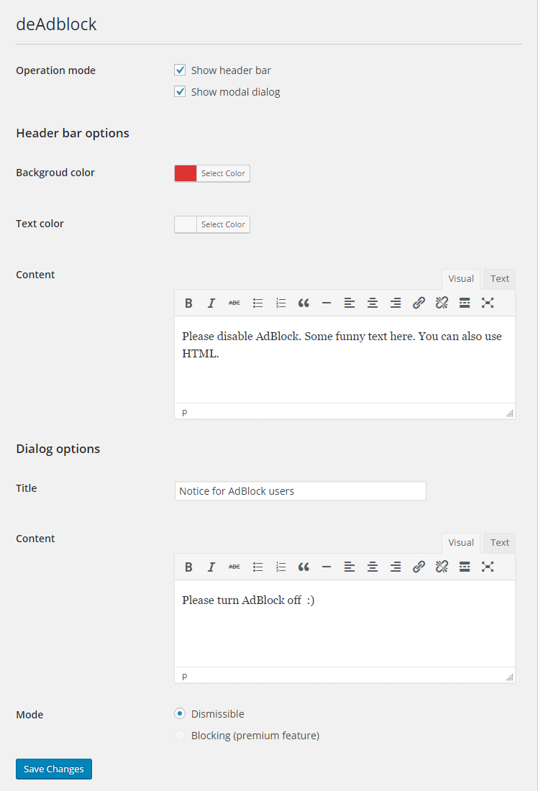The width and height of the screenshot is (538, 791).
Task: Remove link in Dialog content editor
Action: 442,567
